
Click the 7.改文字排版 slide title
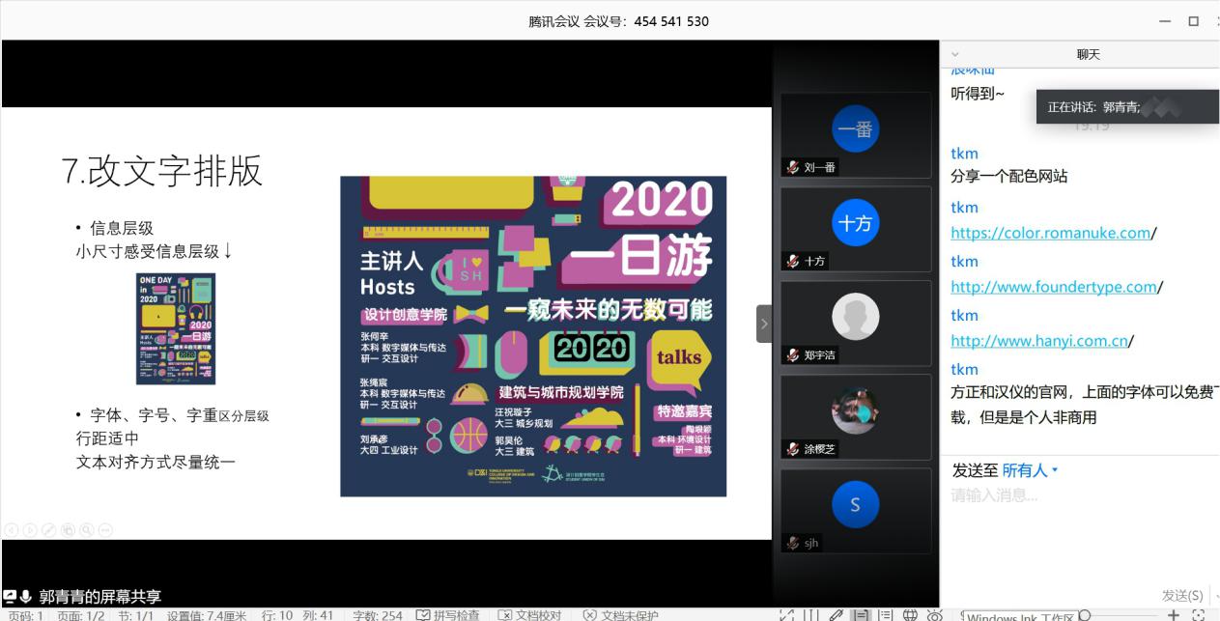click(161, 170)
